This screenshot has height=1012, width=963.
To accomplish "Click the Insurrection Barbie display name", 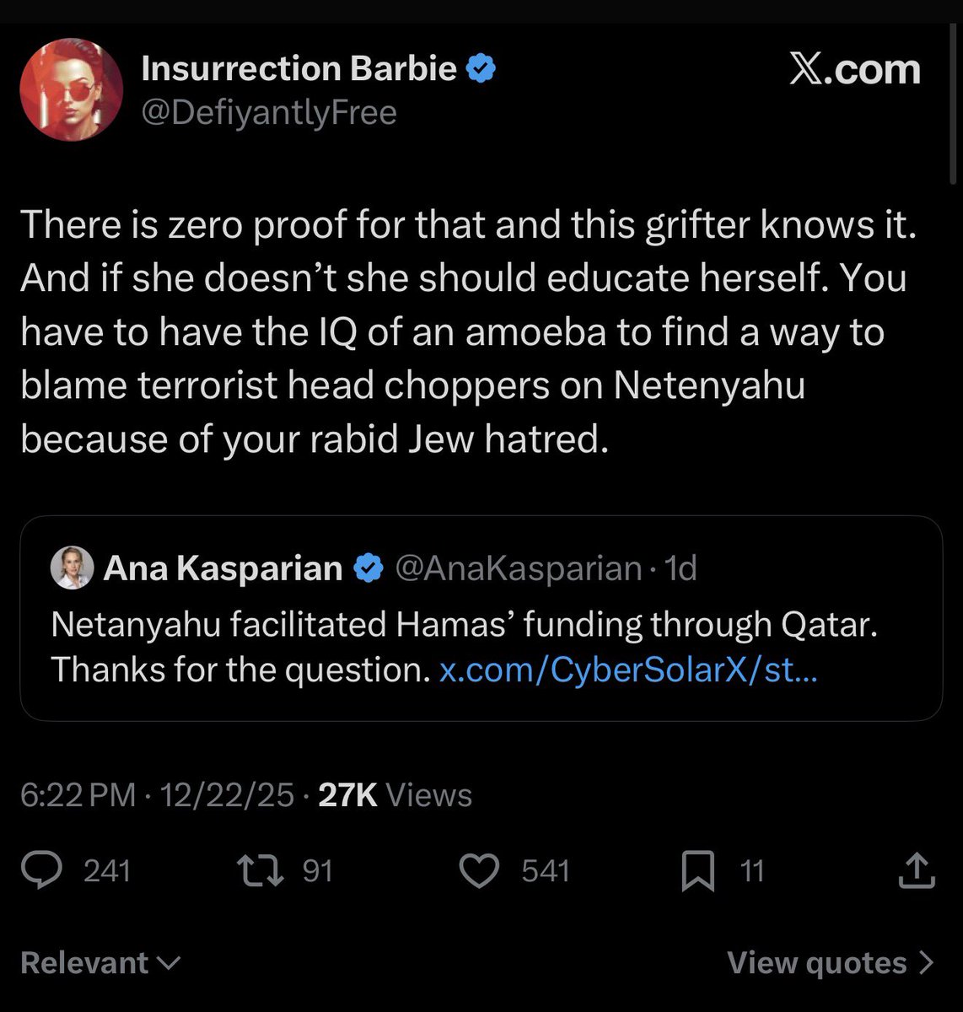I will tap(299, 69).
